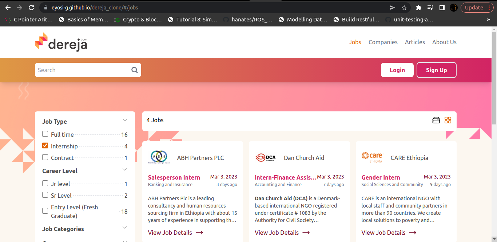Toggle the browser side panel icon
Screen dimensions: 497x242
point(442,7)
